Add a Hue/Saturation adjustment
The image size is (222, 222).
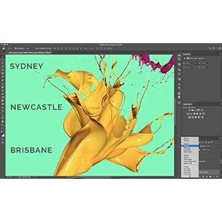187,113
